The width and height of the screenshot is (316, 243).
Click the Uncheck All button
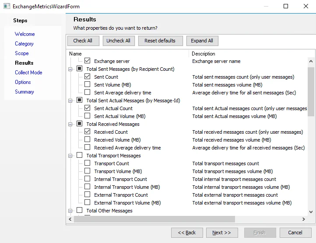tap(119, 41)
